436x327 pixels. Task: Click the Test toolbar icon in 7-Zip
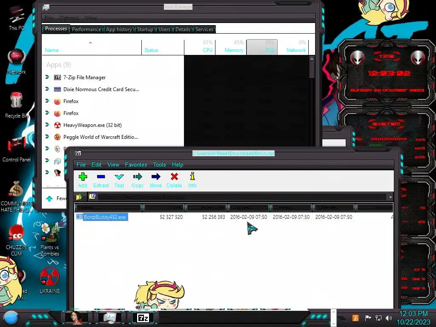click(x=119, y=180)
